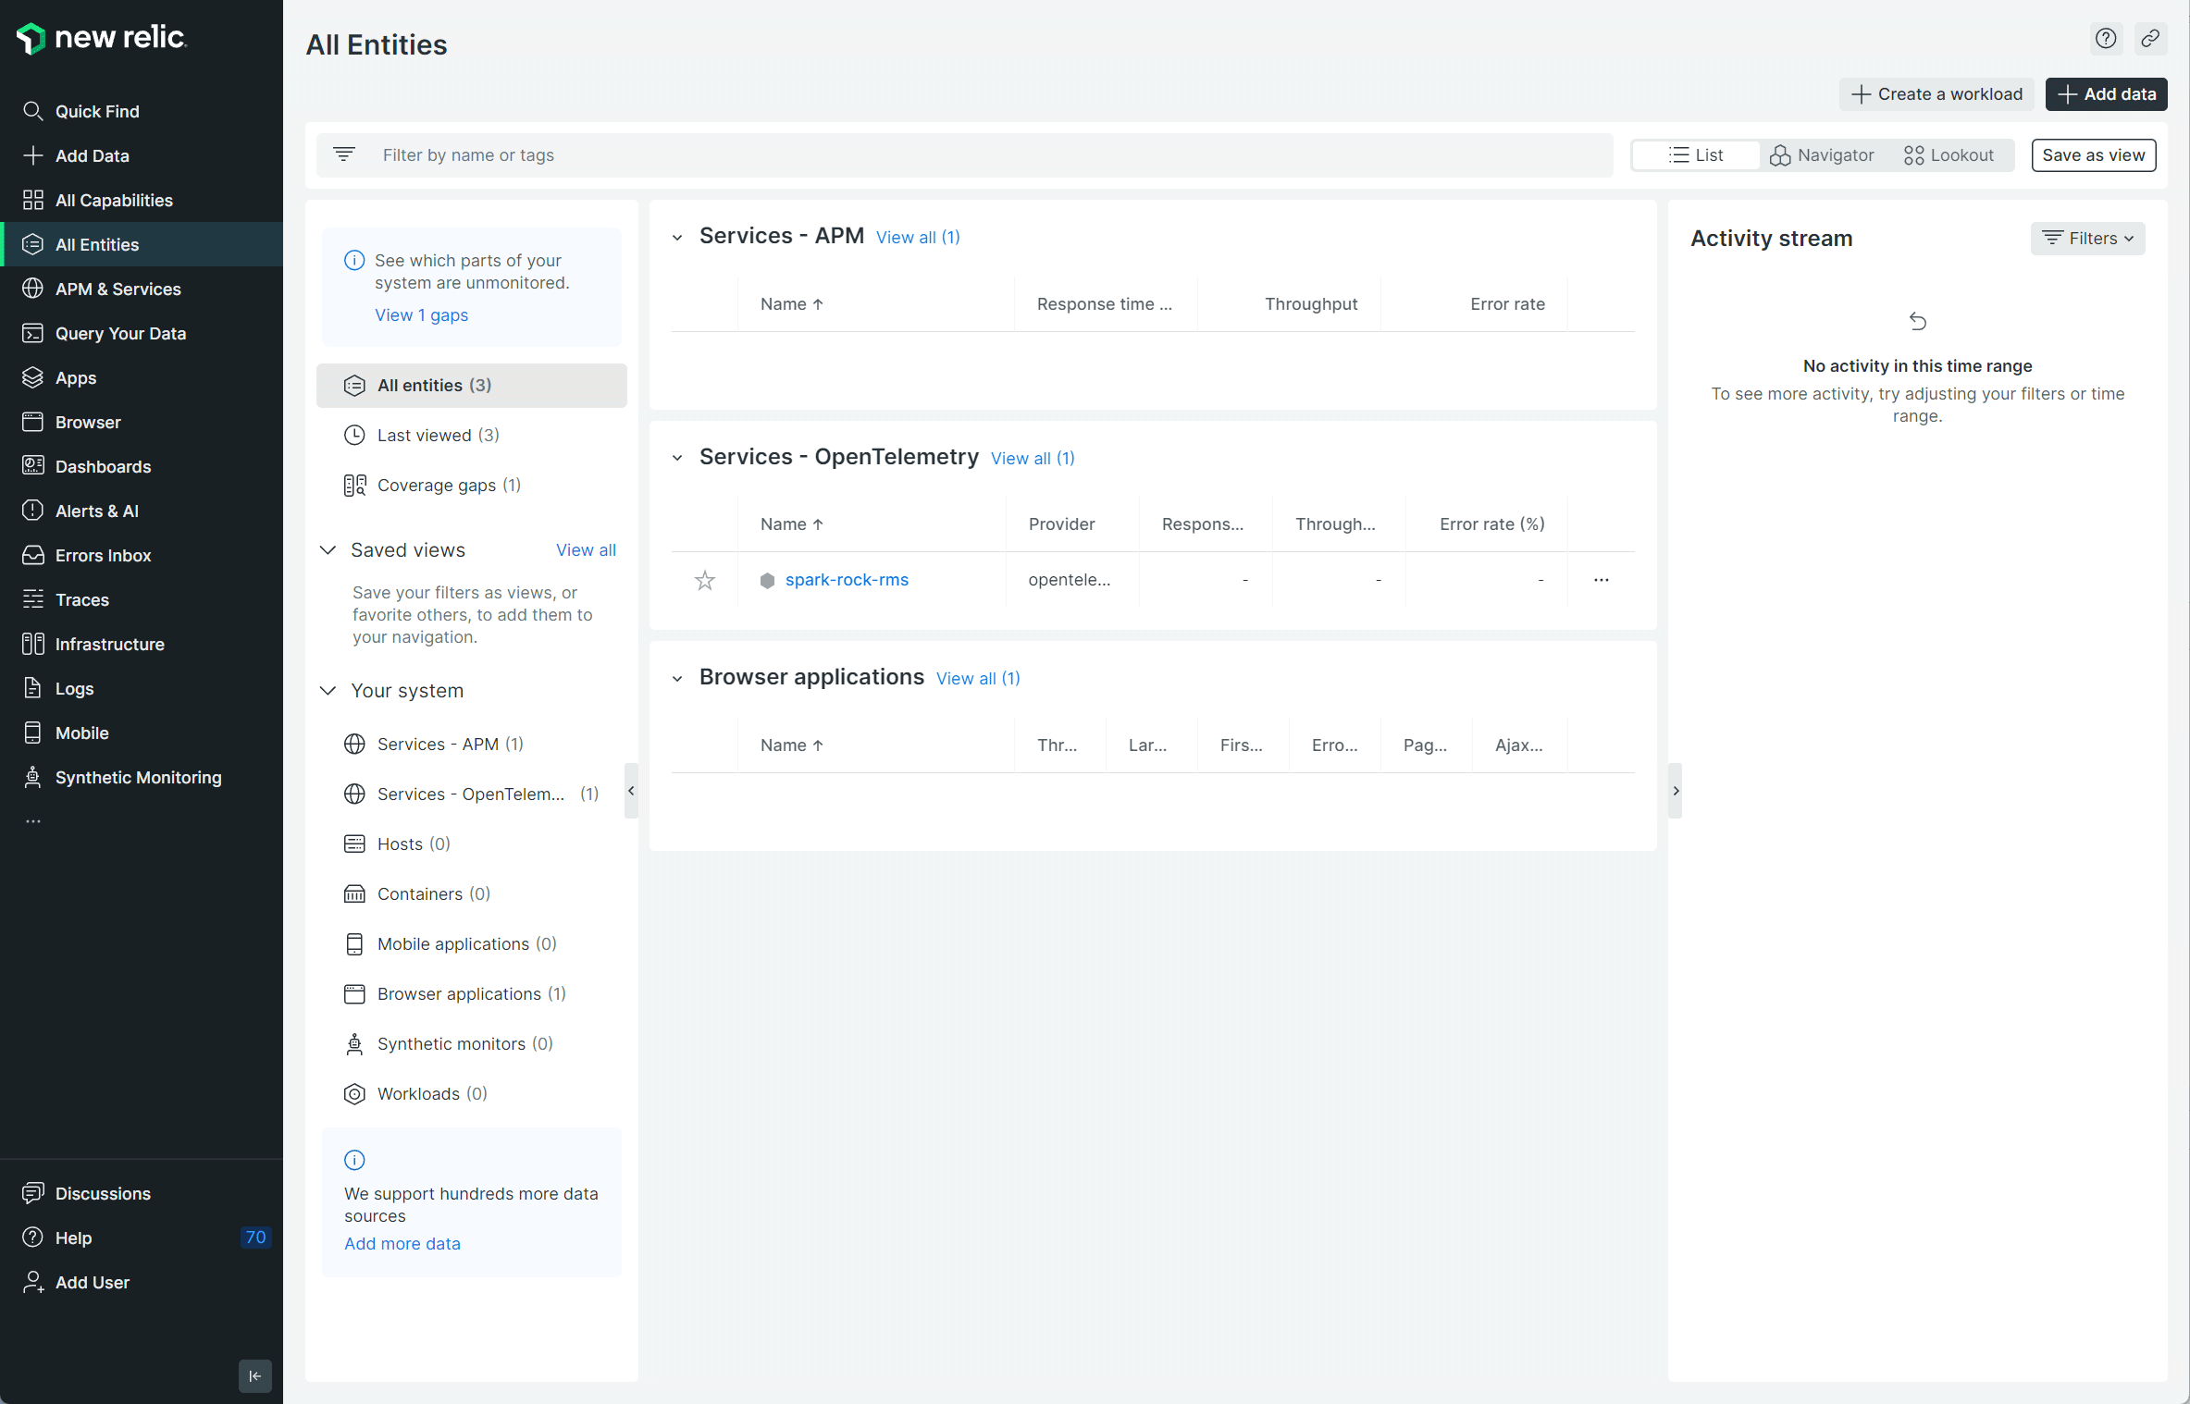The height and width of the screenshot is (1404, 2190).
Task: Favorite spark-rock-rms with the star
Action: pos(705,580)
